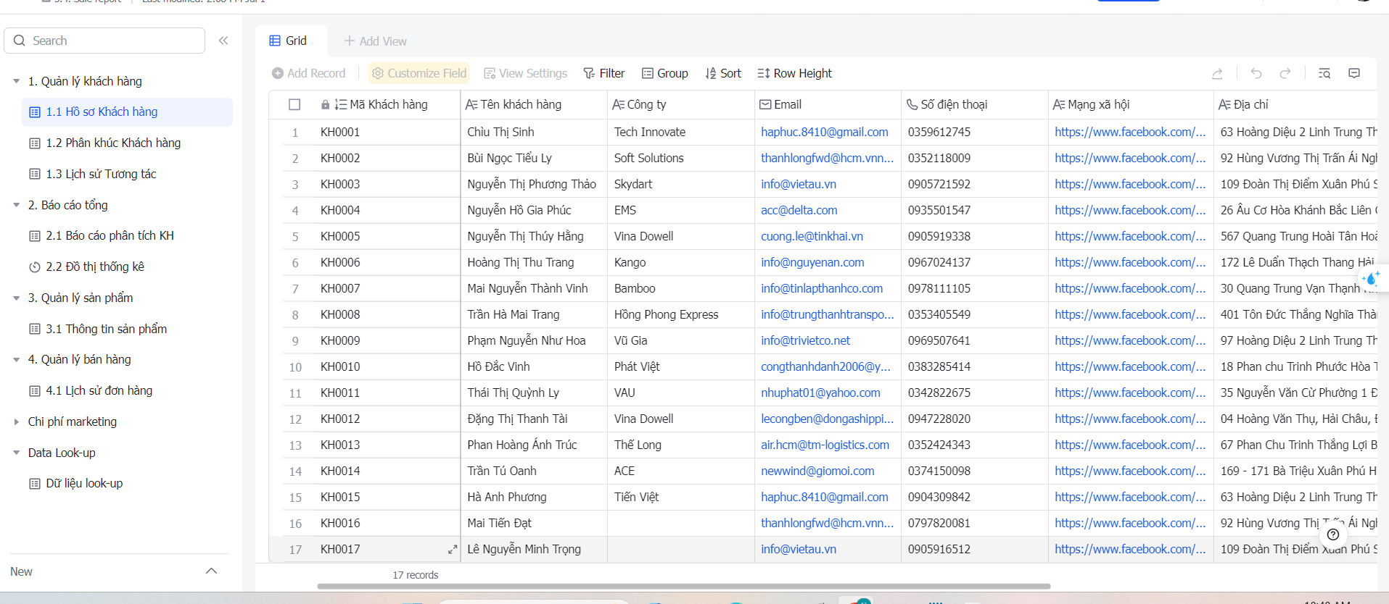Collapse folder 2. Báo cáo tổng

[x=17, y=205]
